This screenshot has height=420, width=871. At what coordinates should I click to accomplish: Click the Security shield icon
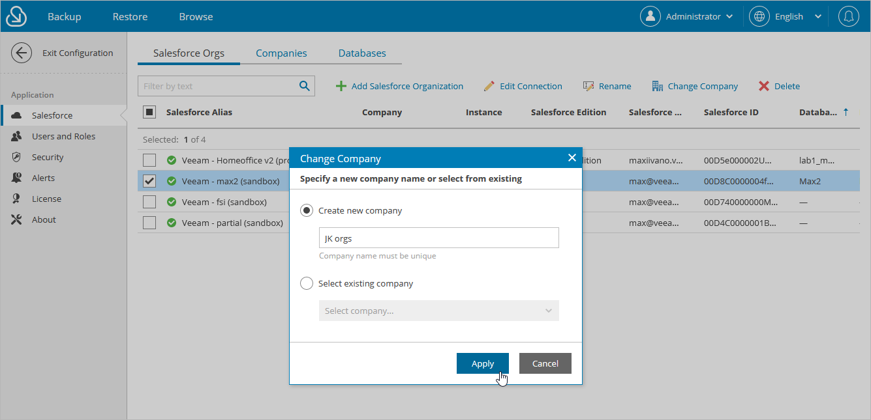click(x=17, y=157)
